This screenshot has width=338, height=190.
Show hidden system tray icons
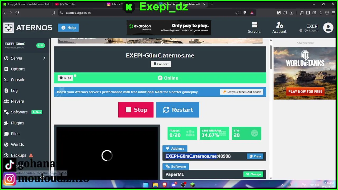point(282,185)
